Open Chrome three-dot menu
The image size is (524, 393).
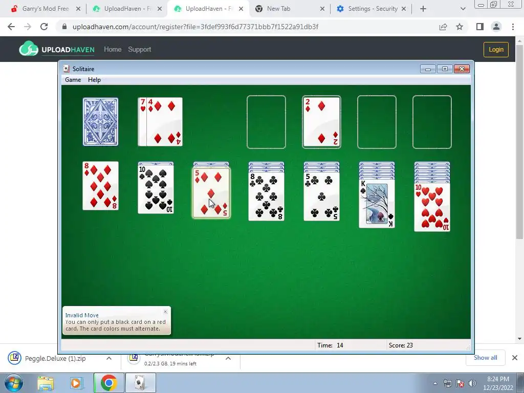(513, 27)
